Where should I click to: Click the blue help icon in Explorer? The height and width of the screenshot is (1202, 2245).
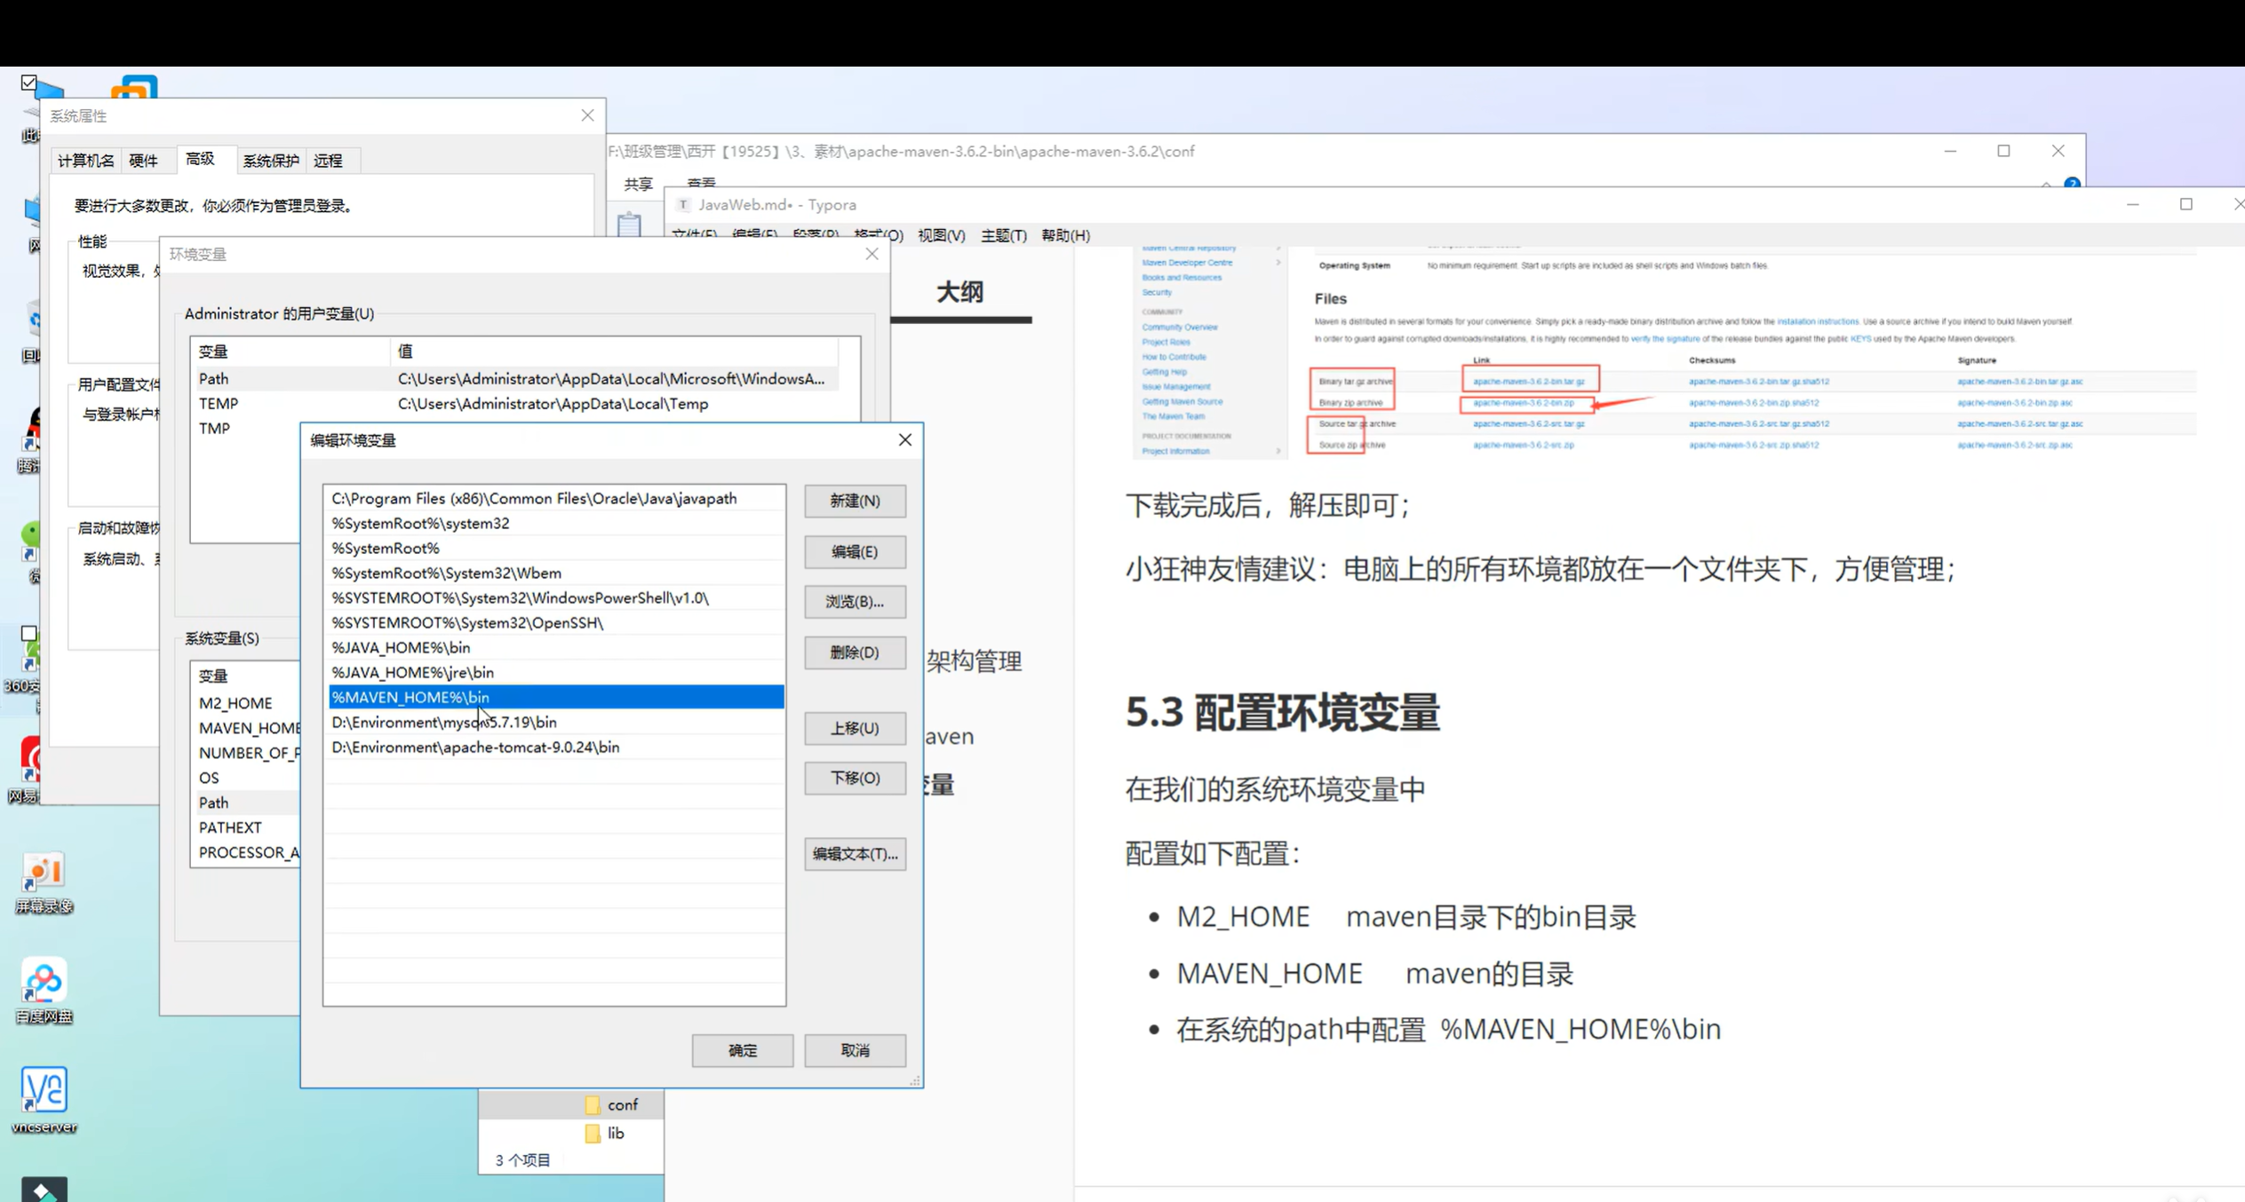click(2072, 183)
